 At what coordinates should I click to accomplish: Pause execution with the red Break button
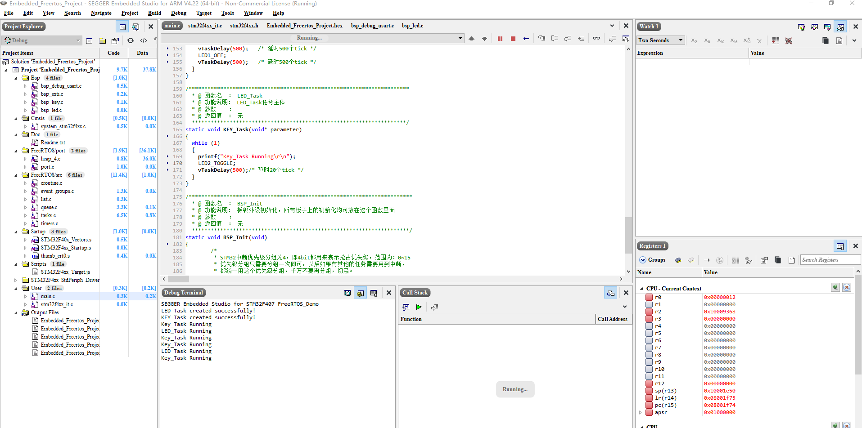pos(500,39)
